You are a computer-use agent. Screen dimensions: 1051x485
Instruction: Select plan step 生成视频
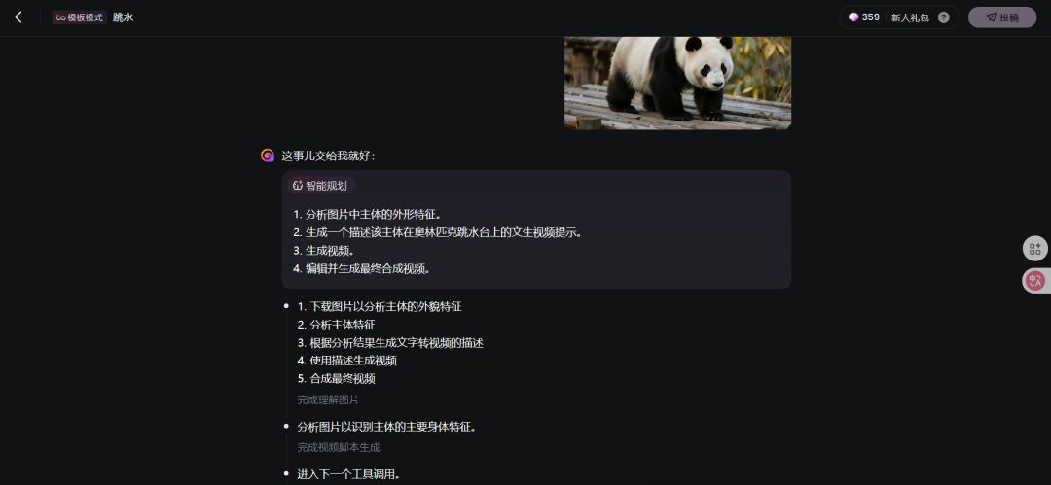click(x=324, y=251)
